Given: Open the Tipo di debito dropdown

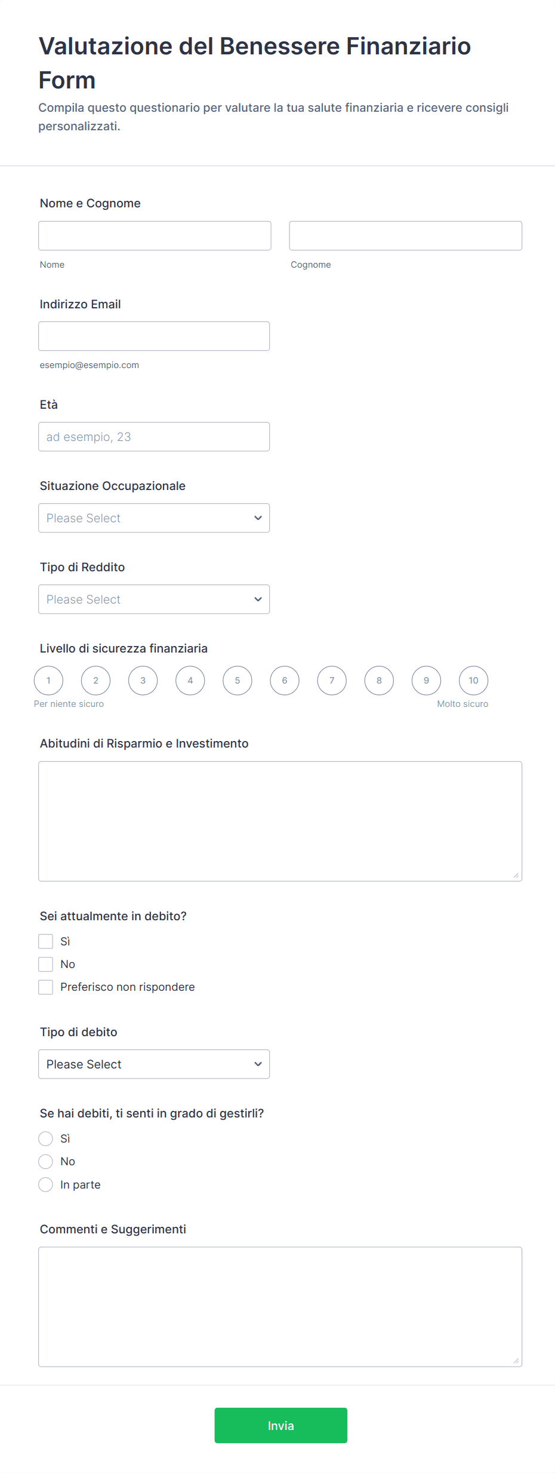Looking at the screenshot, I should pos(154,1064).
